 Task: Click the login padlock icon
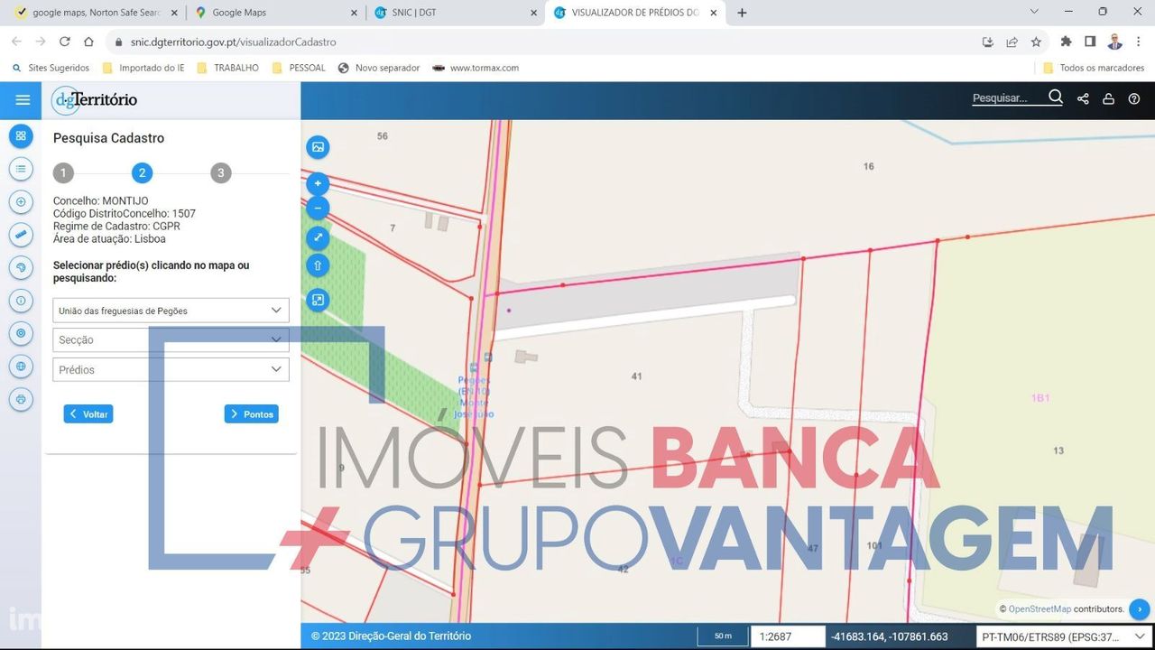point(1108,99)
